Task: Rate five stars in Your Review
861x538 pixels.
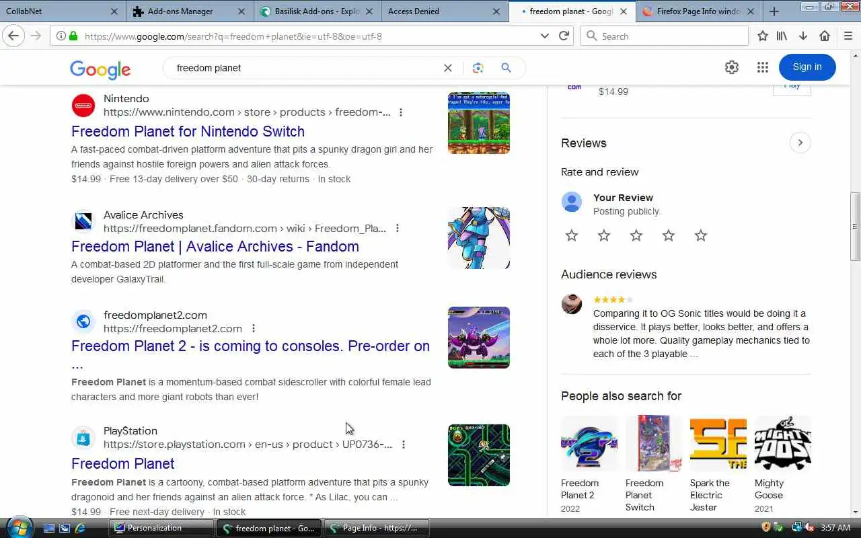Action: coord(701,235)
